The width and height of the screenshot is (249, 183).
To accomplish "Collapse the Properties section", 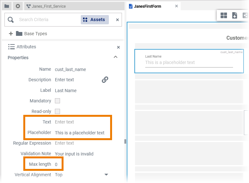I will point(116,57).
